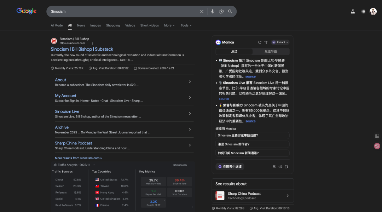Image resolution: width=382 pixels, height=212 pixels.
Task: Click the Sharp China Podcast thumbnail
Action: tap(220, 196)
